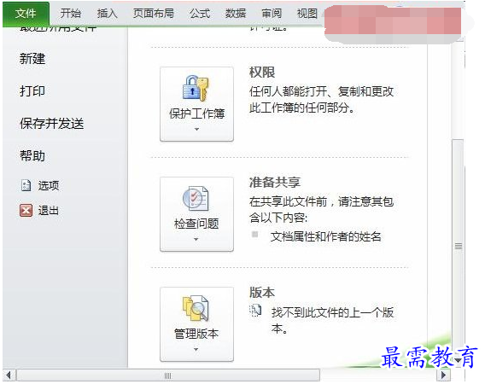The image size is (485, 384).
Task: Open 帮助 in the File menu
Action: (x=32, y=155)
